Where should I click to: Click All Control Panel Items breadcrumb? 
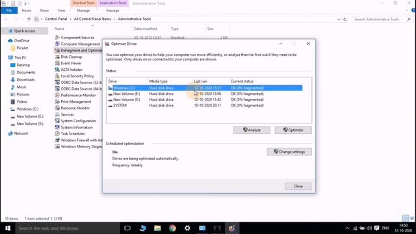92,19
